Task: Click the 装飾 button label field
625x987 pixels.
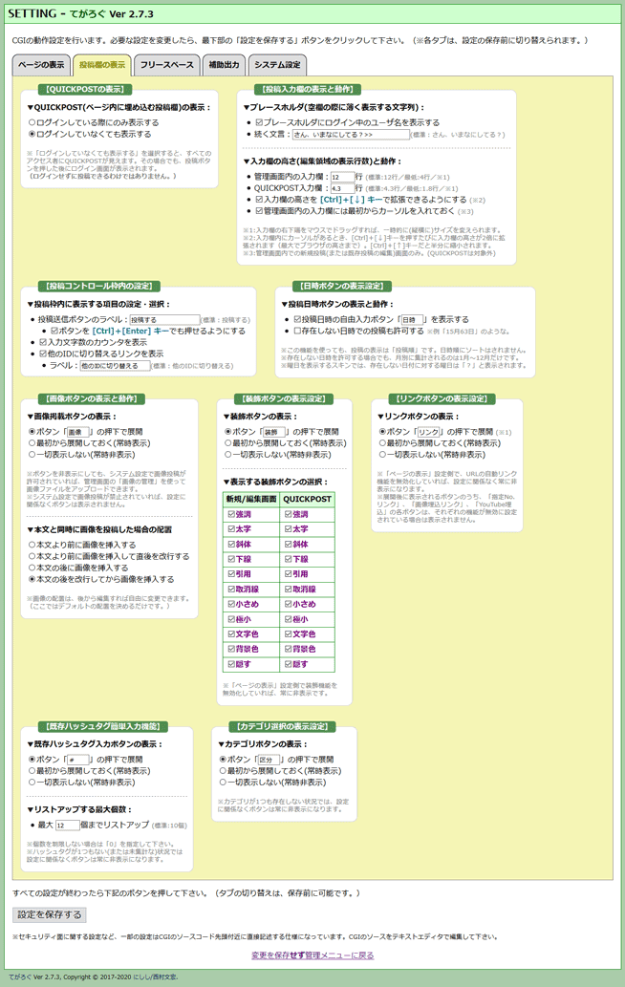Action: pyautogui.click(x=274, y=432)
